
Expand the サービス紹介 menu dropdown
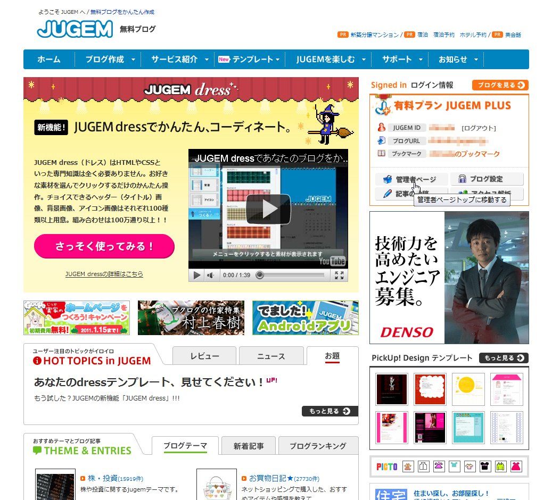[207, 60]
